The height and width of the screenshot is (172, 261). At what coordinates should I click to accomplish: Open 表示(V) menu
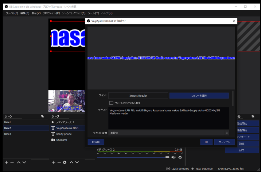36,13
